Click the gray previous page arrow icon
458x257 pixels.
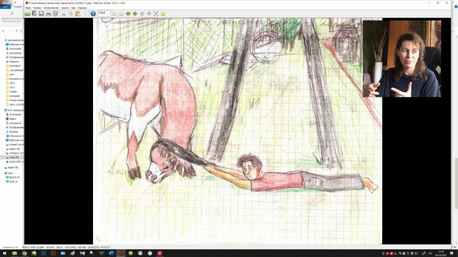[x=142, y=14]
